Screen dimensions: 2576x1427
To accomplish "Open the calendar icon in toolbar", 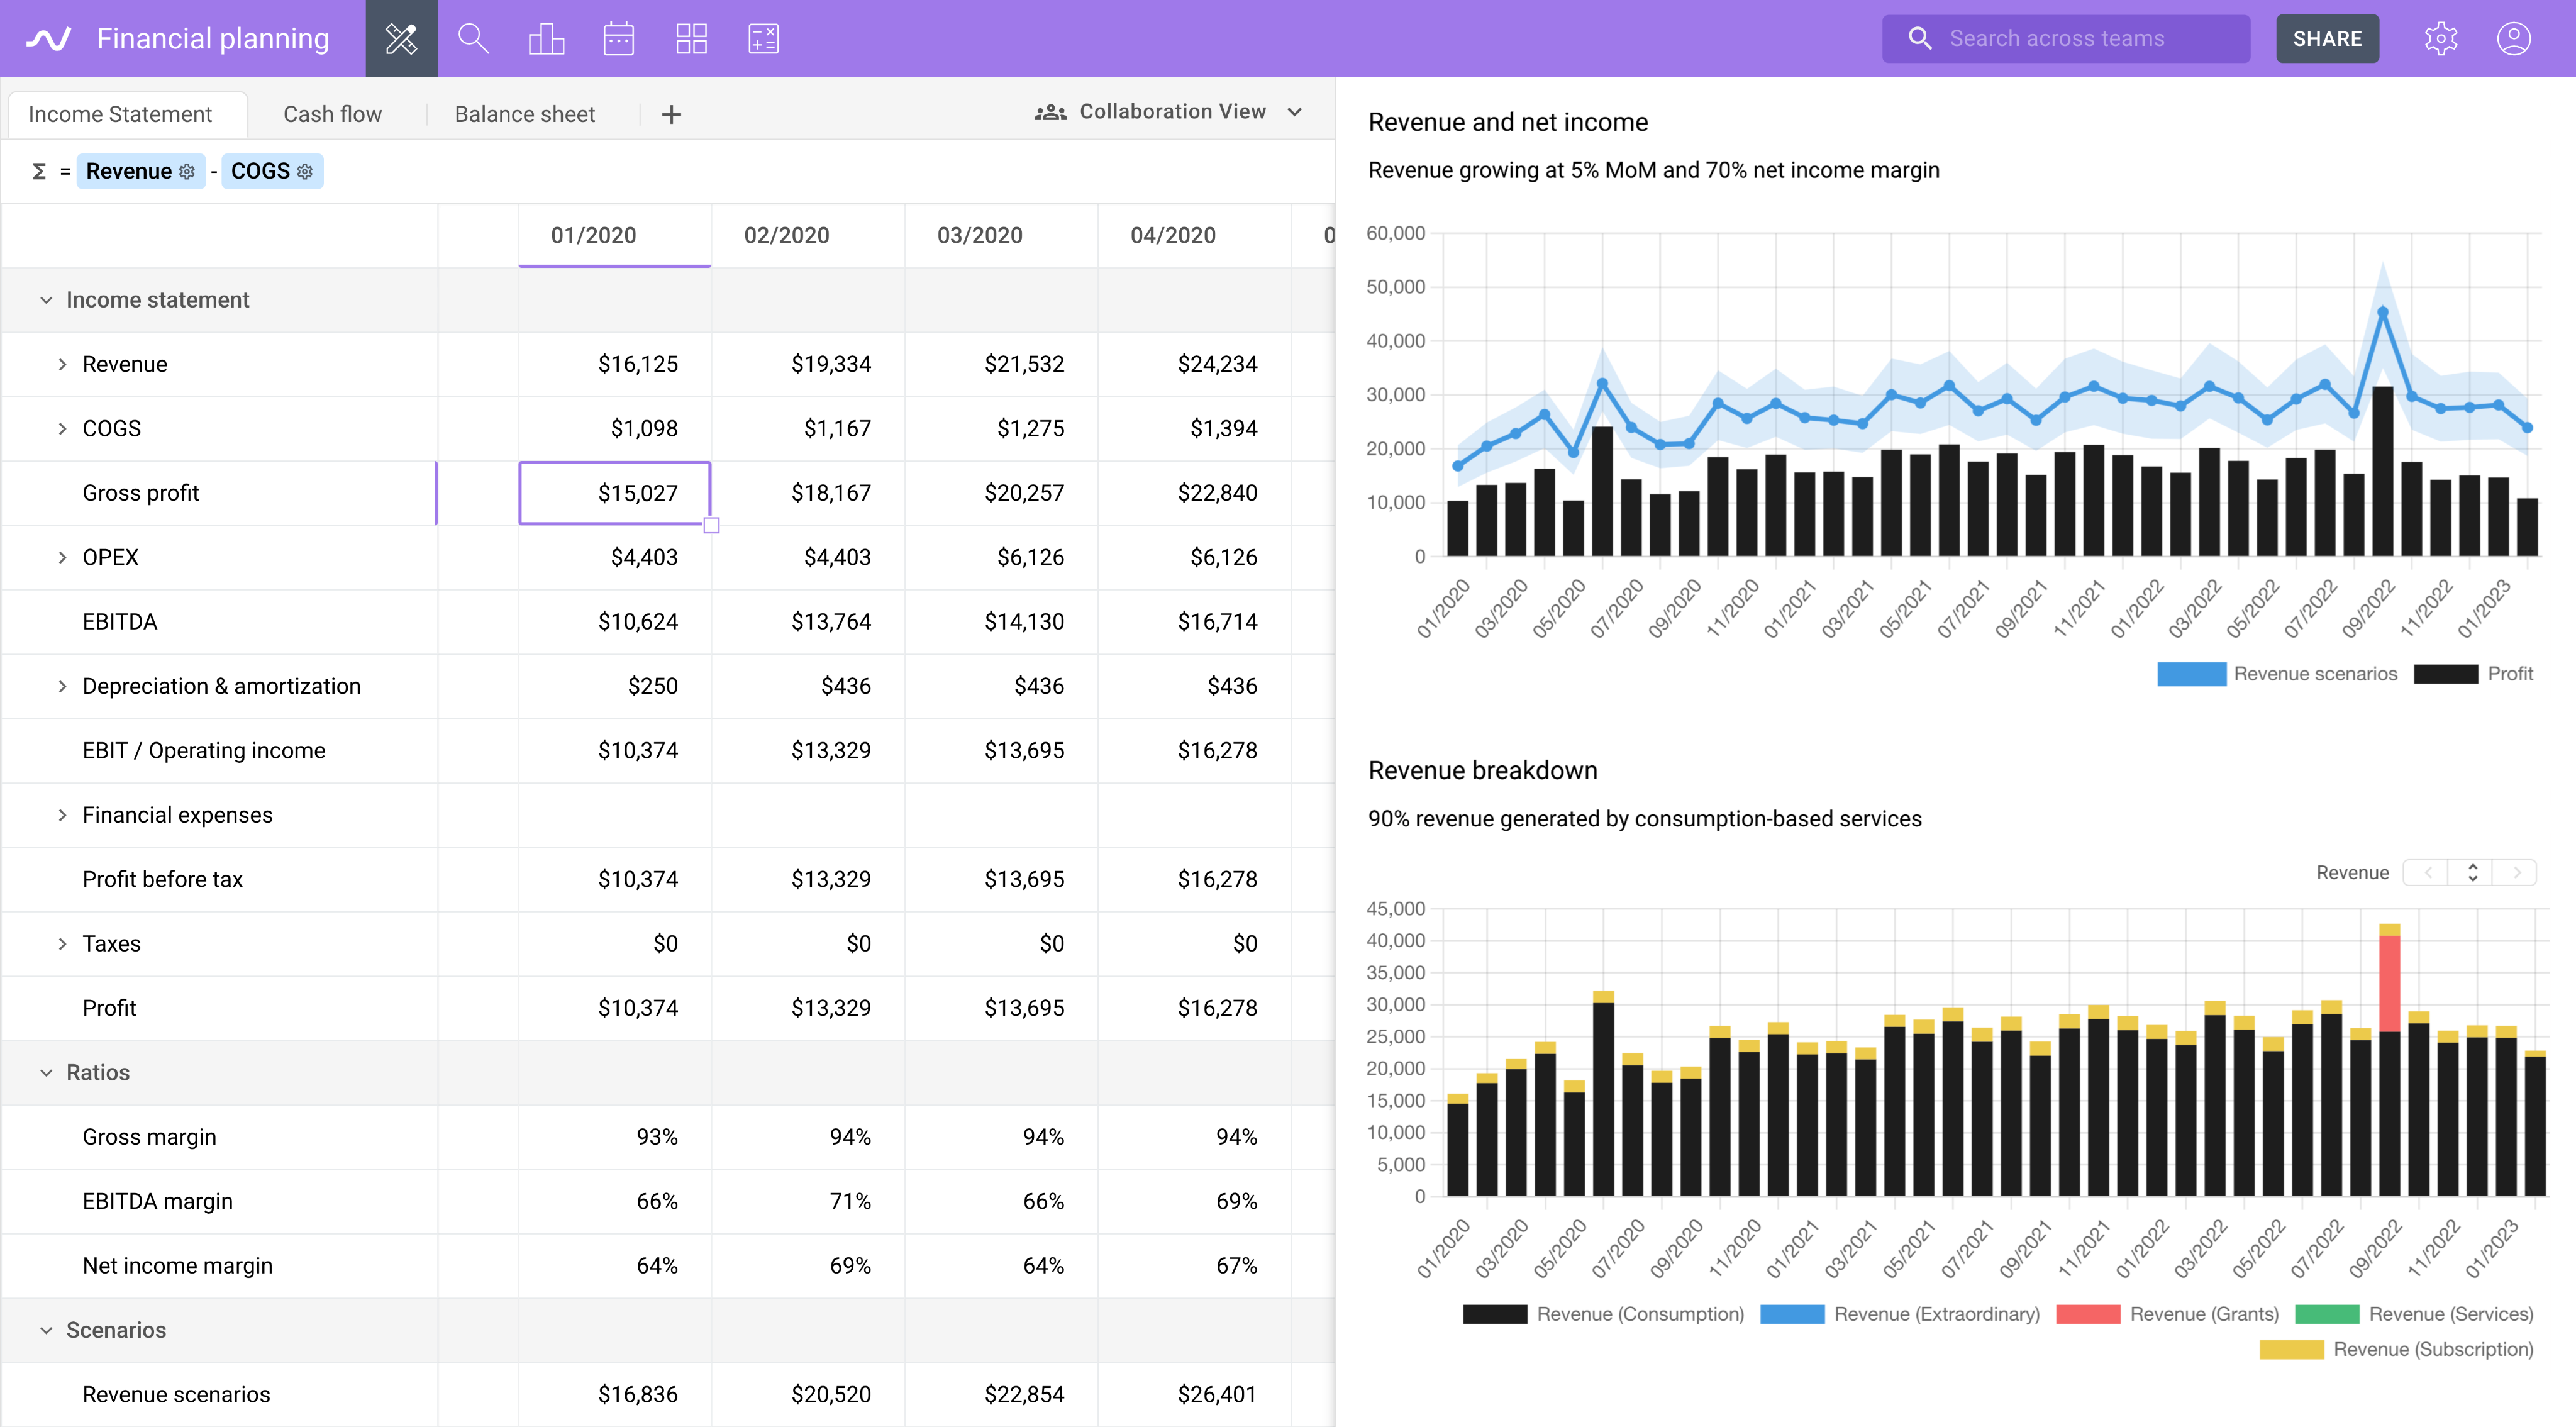I will point(618,39).
